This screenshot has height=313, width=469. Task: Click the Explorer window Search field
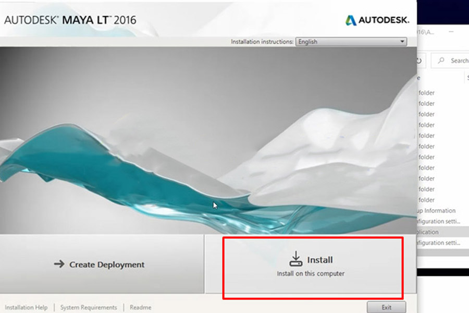pyautogui.click(x=450, y=61)
